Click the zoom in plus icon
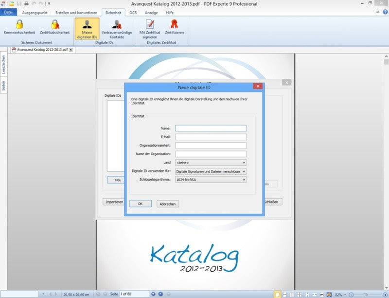Screen dimensions: 389x298 coord(385,295)
